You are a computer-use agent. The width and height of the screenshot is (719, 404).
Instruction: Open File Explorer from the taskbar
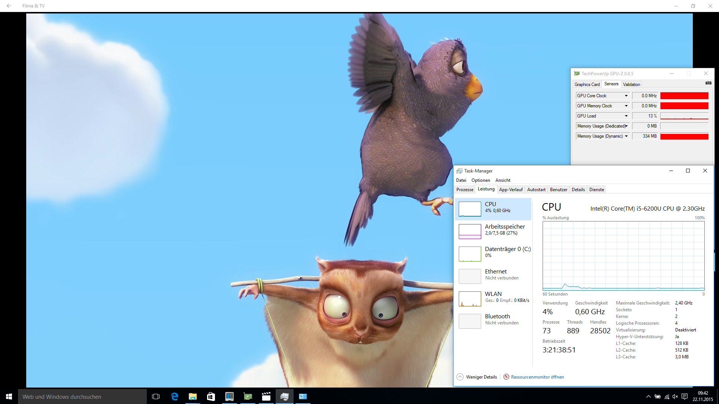(x=192, y=397)
